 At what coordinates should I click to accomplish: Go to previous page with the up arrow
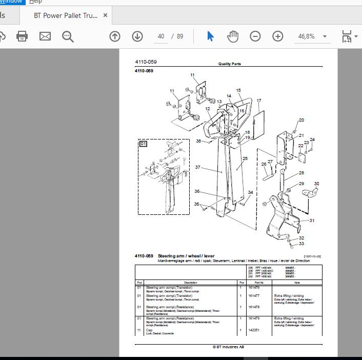point(115,36)
